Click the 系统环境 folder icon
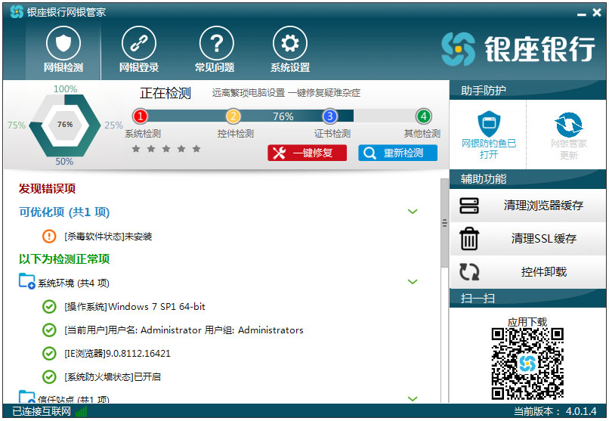 click(x=26, y=281)
